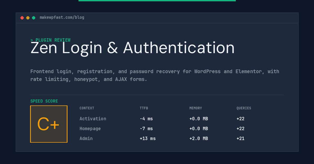This screenshot has height=164, width=314.
Task: Click the MEMORY column header
Action: tap(196, 108)
